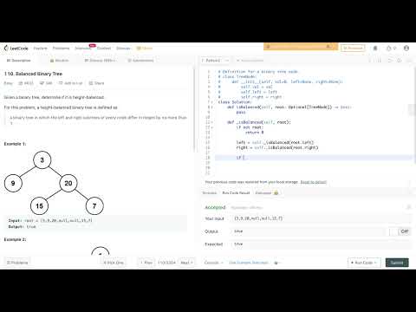Click tree node 20 in the example image
Viewport: 416px width, 312px height.
[68, 183]
